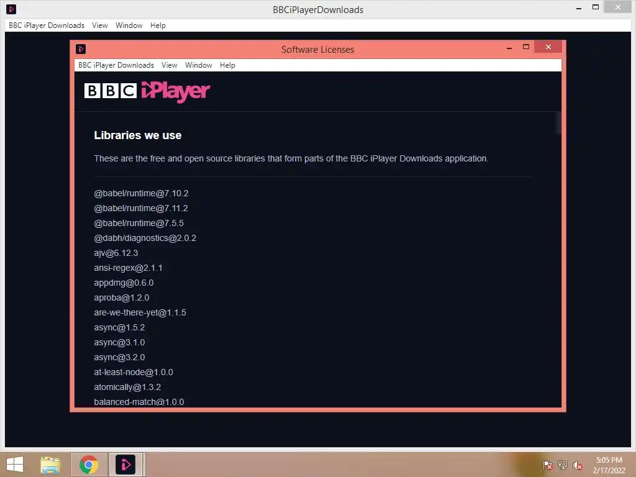Screen dimensions: 636x477
Task: Click the atomically@1.3.2 entry
Action: coord(127,388)
